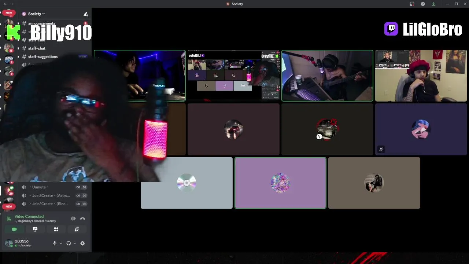Select the CD disc avatar participant tile

pos(187,183)
